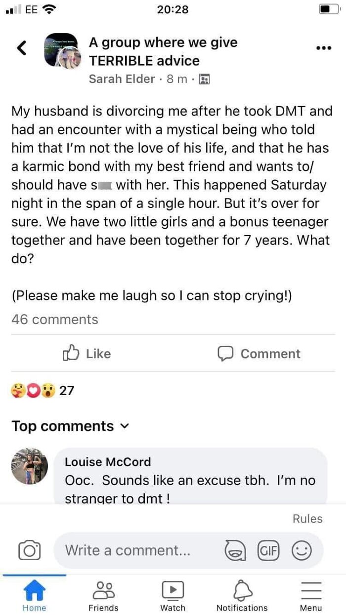The image size is (346, 615).
Task: Tap the group members privacy icon
Action: pos(204,79)
